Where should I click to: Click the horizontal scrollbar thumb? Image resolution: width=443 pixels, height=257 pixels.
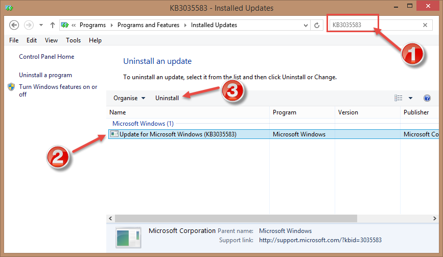[236, 218]
